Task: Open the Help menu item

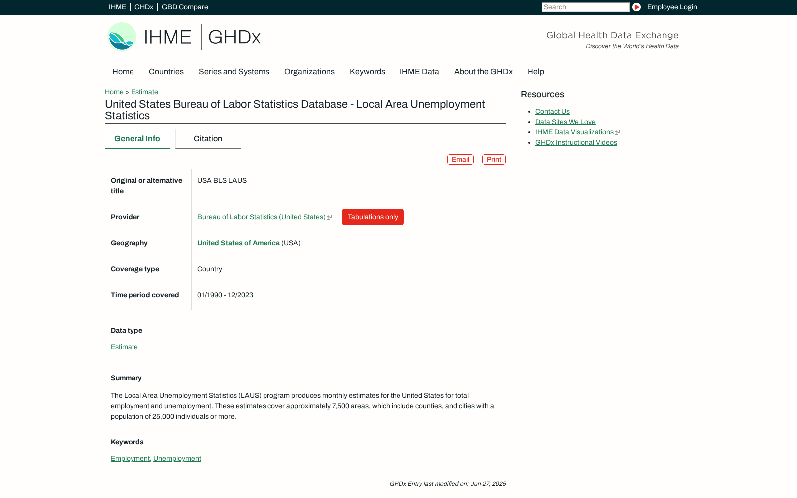Action: pos(536,72)
